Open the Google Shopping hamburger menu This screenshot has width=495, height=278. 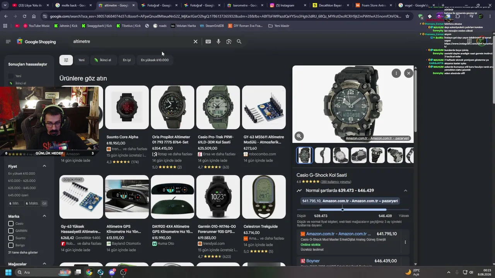[x=8, y=41]
